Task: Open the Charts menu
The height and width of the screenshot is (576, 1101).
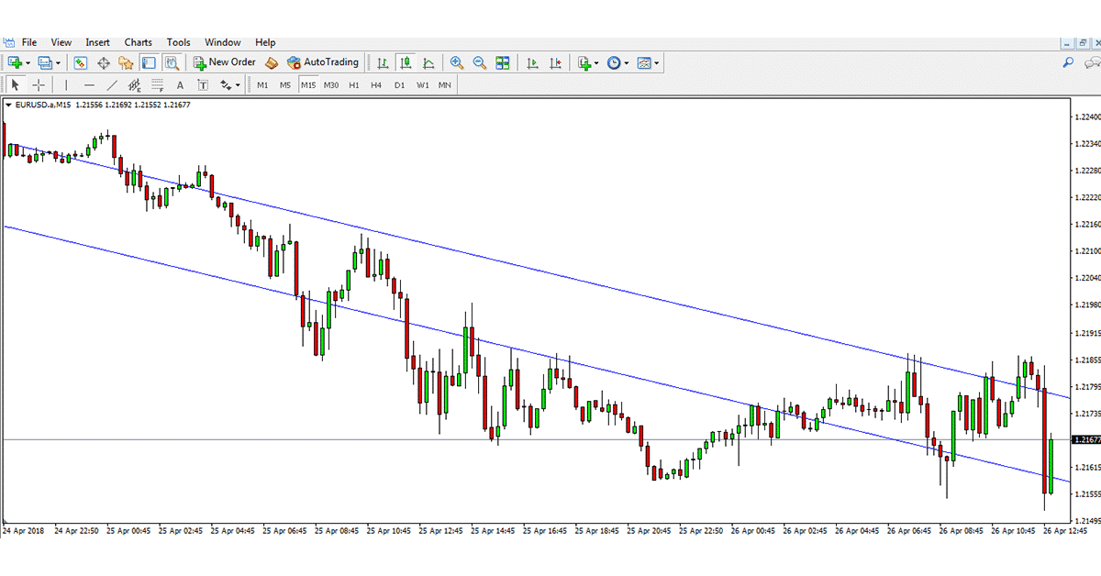Action: [x=138, y=42]
